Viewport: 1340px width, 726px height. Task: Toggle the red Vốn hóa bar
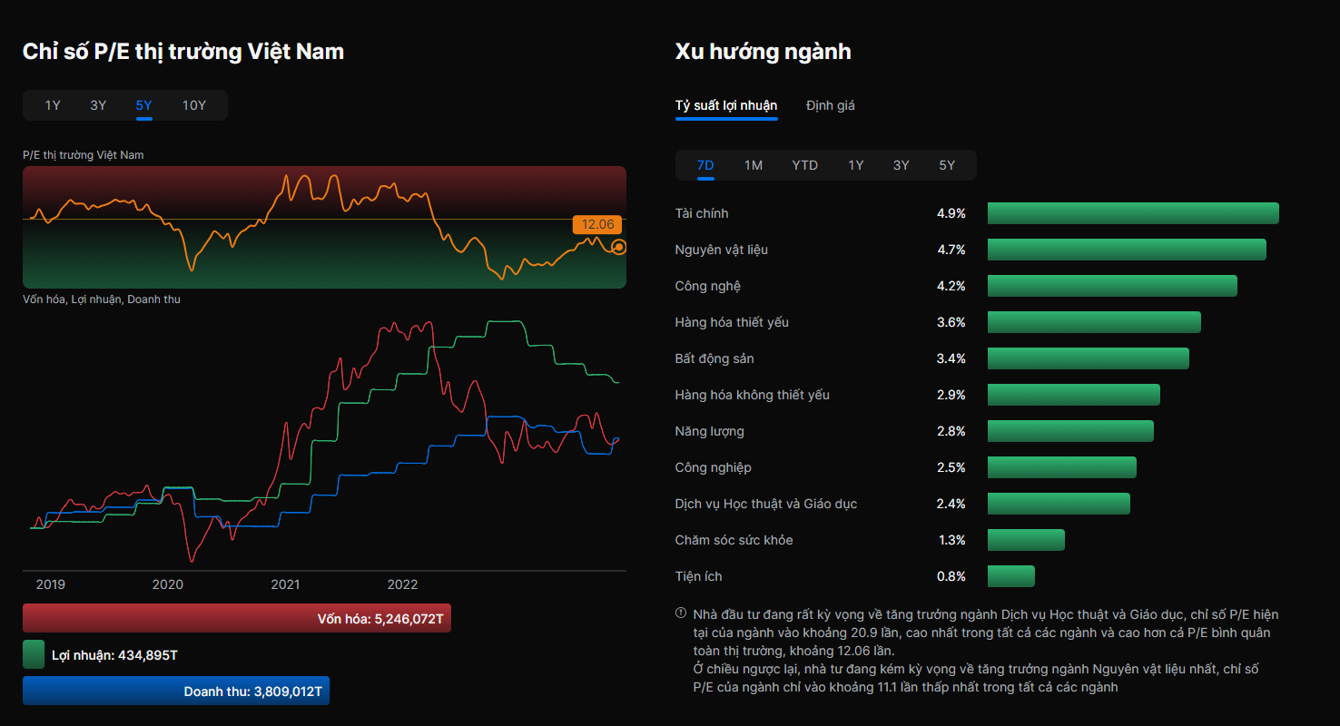pos(237,618)
